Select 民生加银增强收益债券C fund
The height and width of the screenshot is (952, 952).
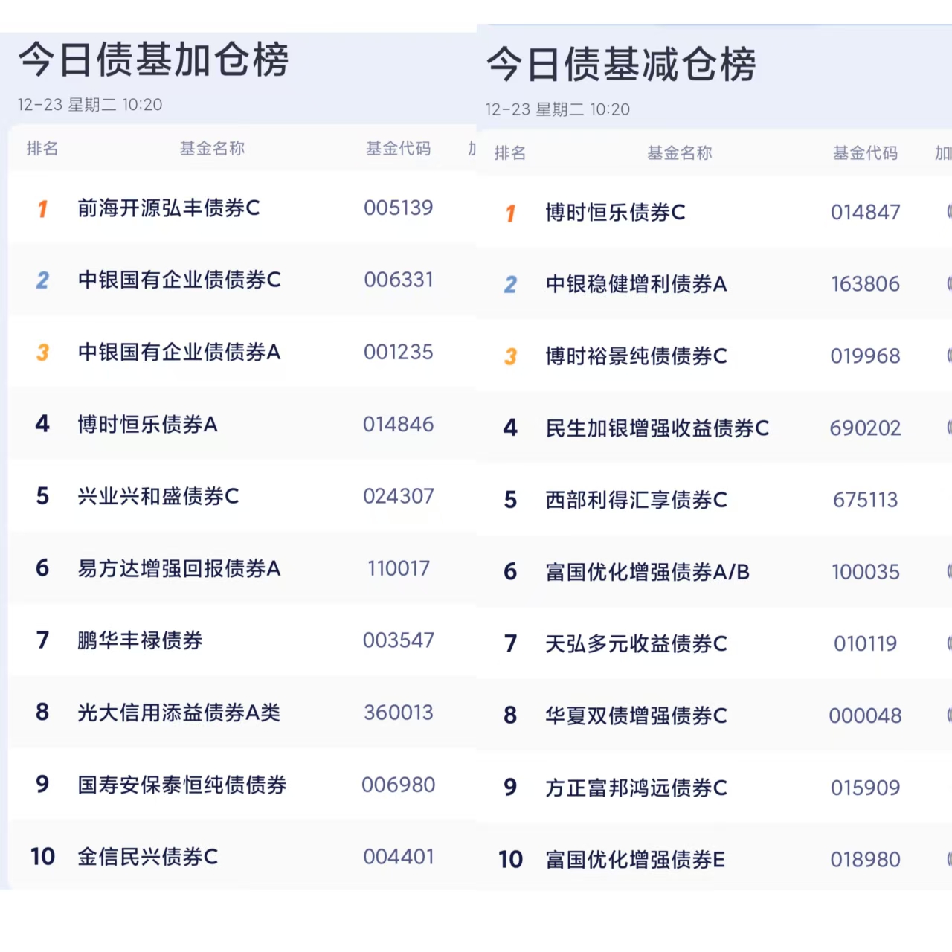[x=657, y=428]
